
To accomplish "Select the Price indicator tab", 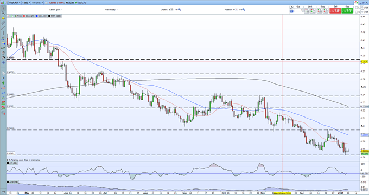I will click(18, 16).
